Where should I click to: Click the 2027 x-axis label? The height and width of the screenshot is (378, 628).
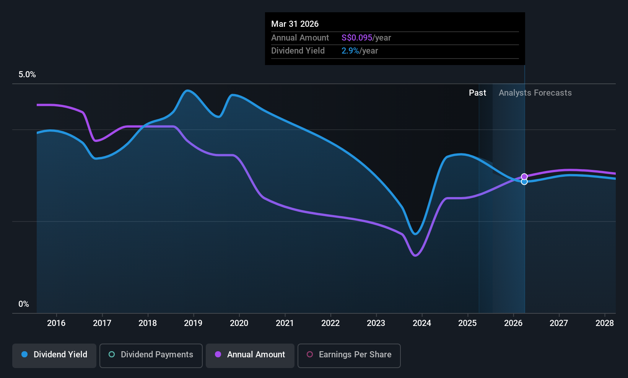(559, 323)
